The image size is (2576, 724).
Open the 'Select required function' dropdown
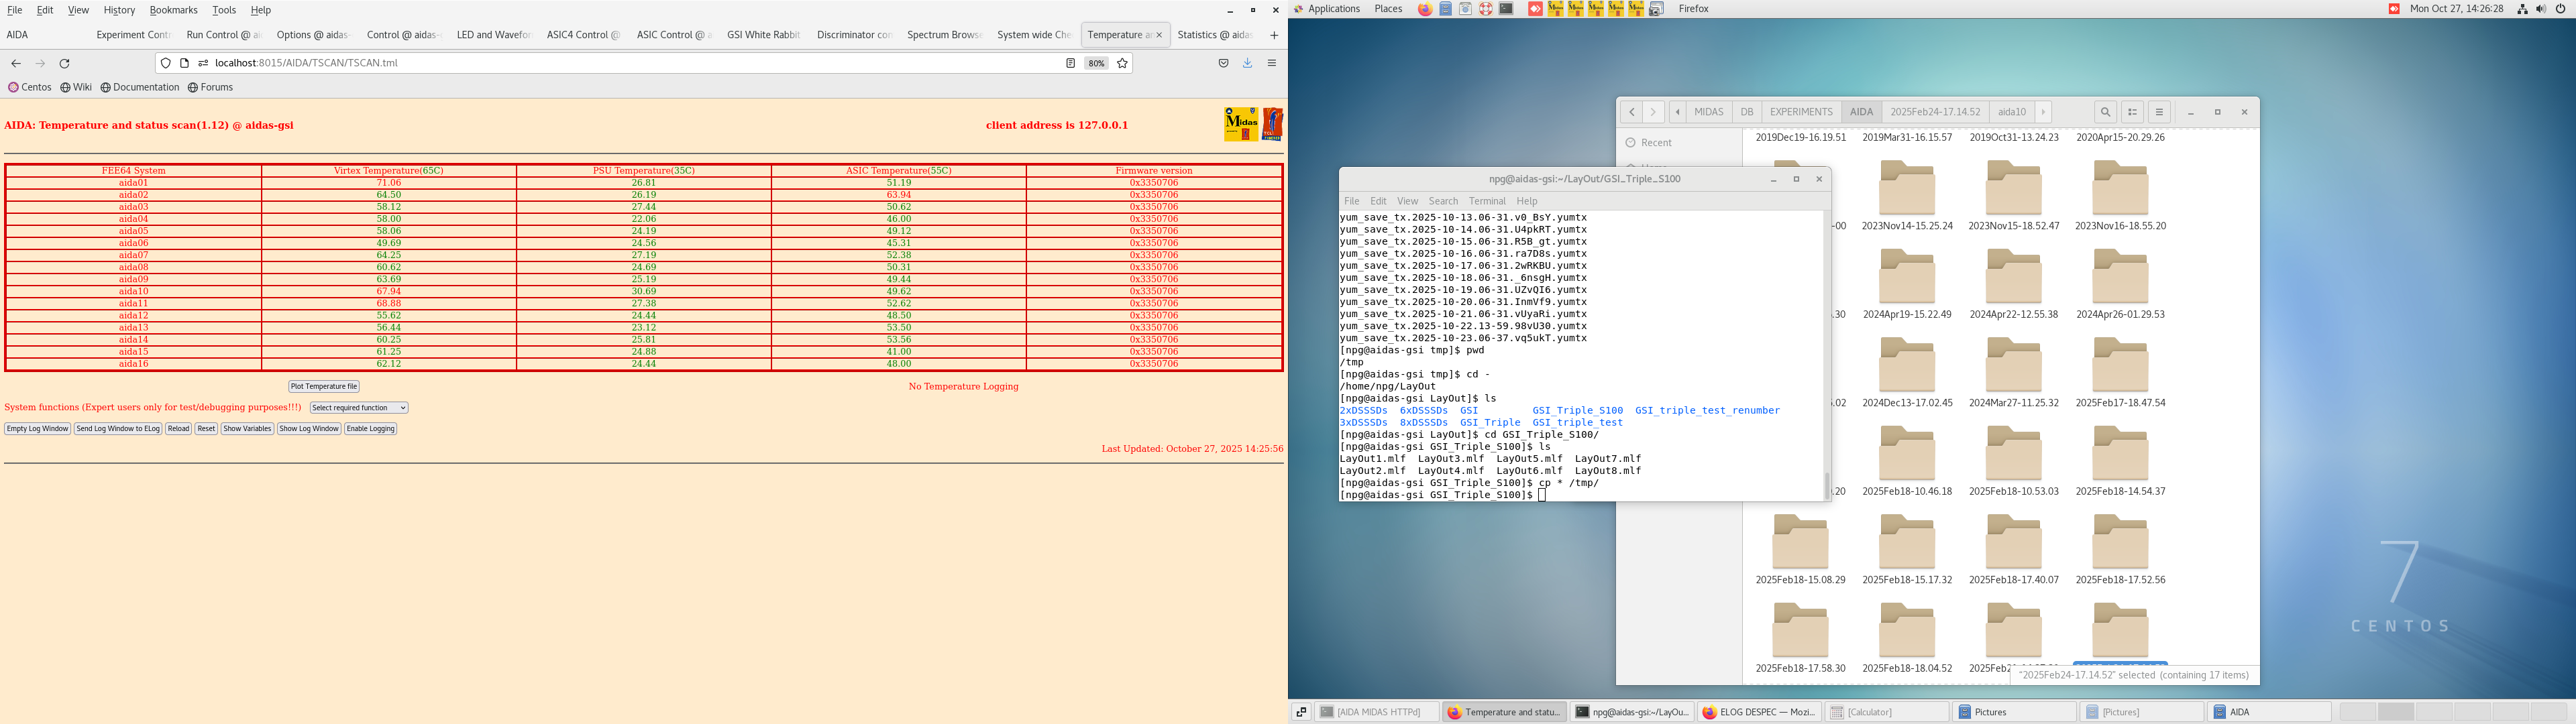[x=358, y=407]
